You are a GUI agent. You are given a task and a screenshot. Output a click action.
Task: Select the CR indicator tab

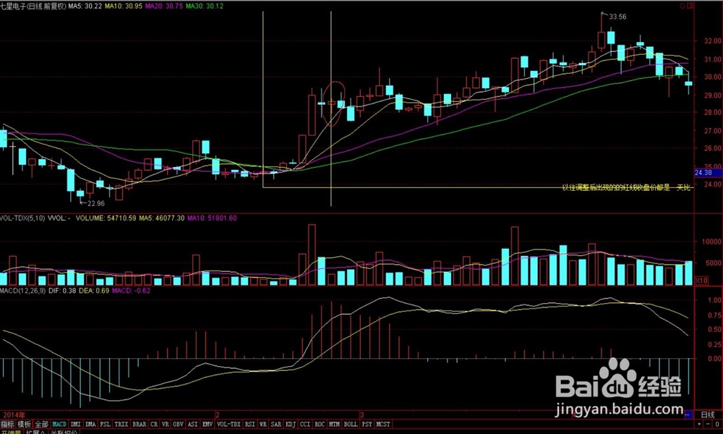click(153, 425)
